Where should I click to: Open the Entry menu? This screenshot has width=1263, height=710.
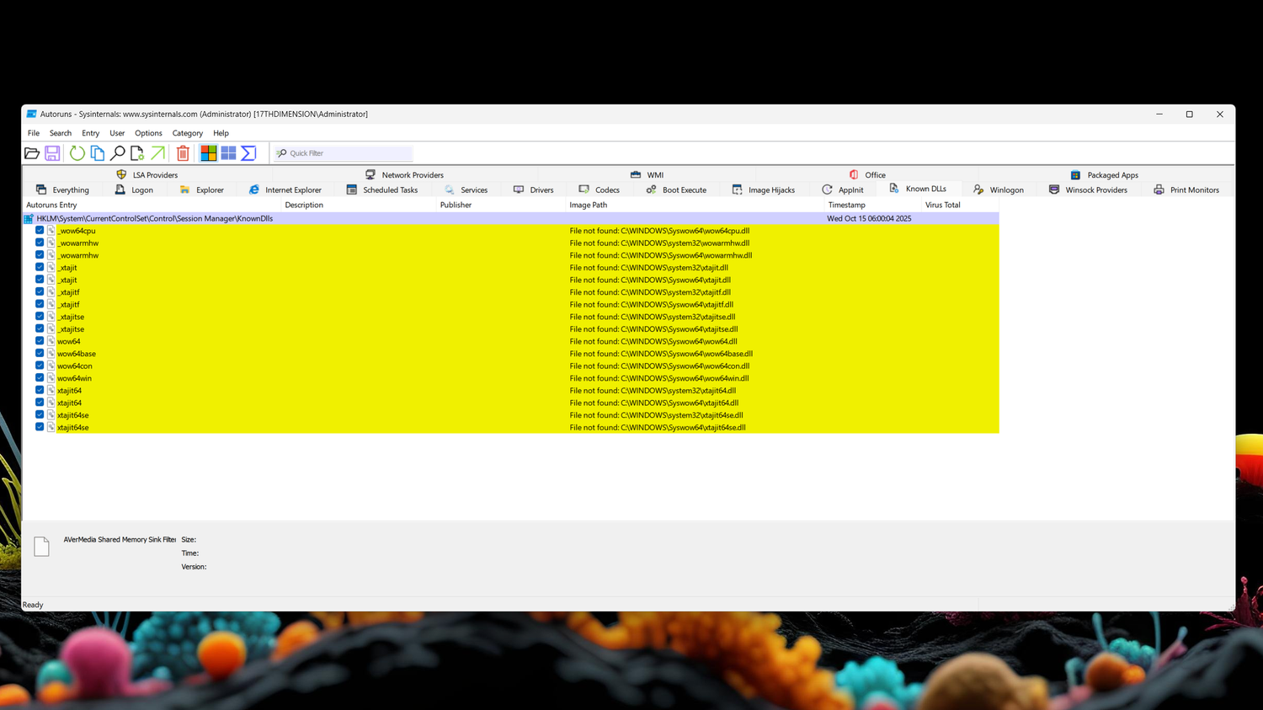(x=91, y=133)
